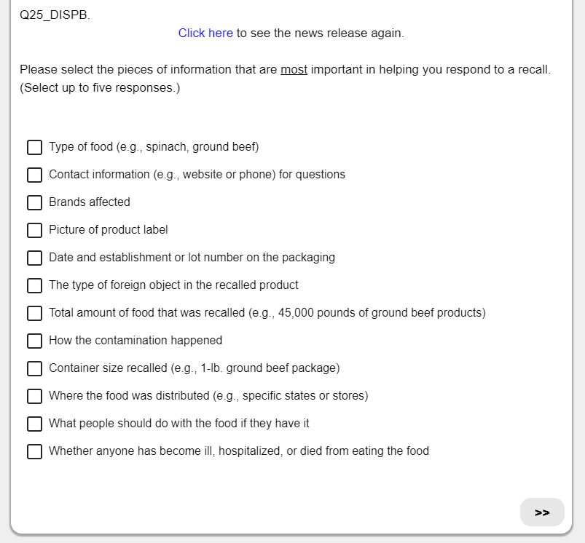Select the 'Brands affected' checkbox
Viewport: 585px width, 543px height.
coord(35,202)
